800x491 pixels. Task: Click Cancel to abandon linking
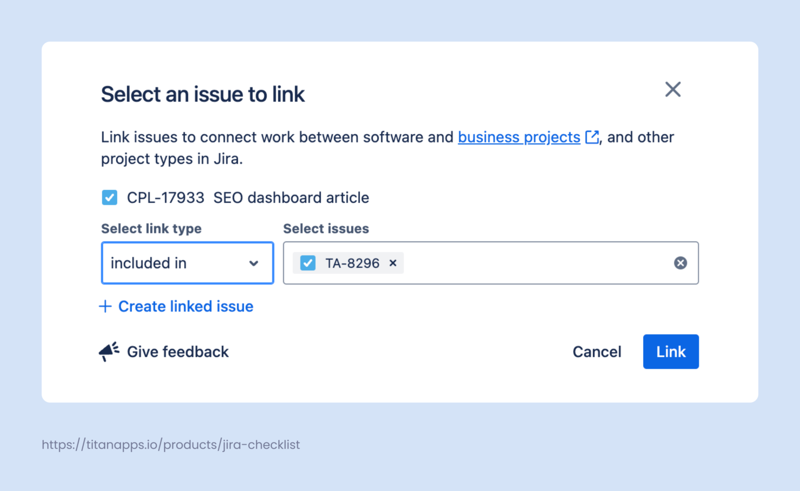click(597, 352)
